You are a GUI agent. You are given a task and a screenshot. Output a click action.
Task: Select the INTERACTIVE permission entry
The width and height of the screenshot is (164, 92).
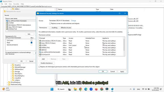[81, 48]
